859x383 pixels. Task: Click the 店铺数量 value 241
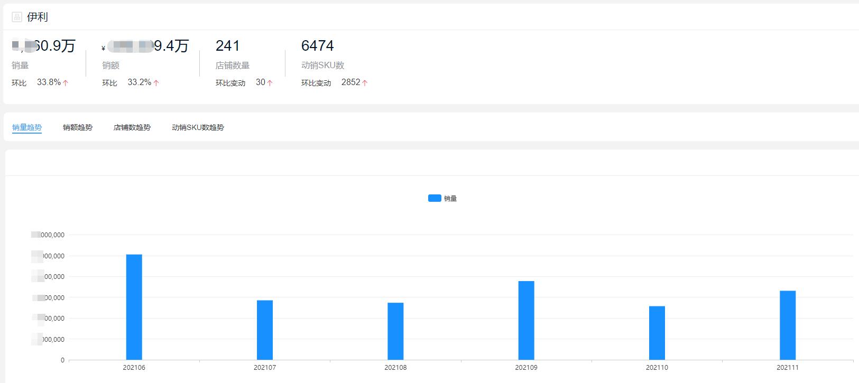point(228,46)
